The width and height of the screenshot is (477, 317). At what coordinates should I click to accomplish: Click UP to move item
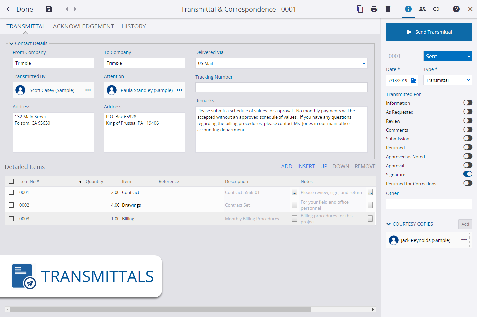[324, 166]
